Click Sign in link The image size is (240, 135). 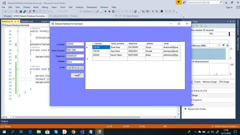tap(229, 7)
